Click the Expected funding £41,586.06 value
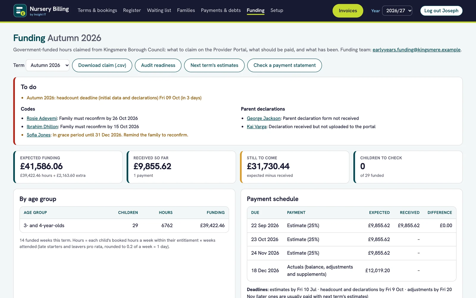 click(x=41, y=166)
